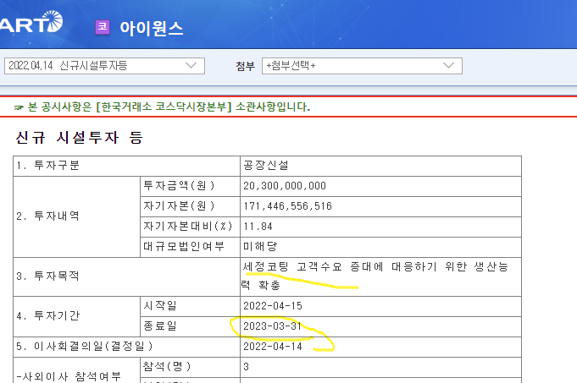This screenshot has width=577, height=383.
Task: Click the DART logo
Action: click(x=31, y=22)
